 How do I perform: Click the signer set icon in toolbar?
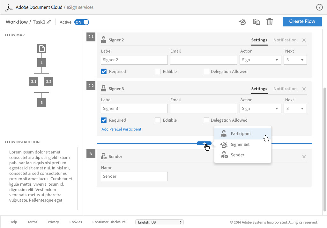[242, 22]
